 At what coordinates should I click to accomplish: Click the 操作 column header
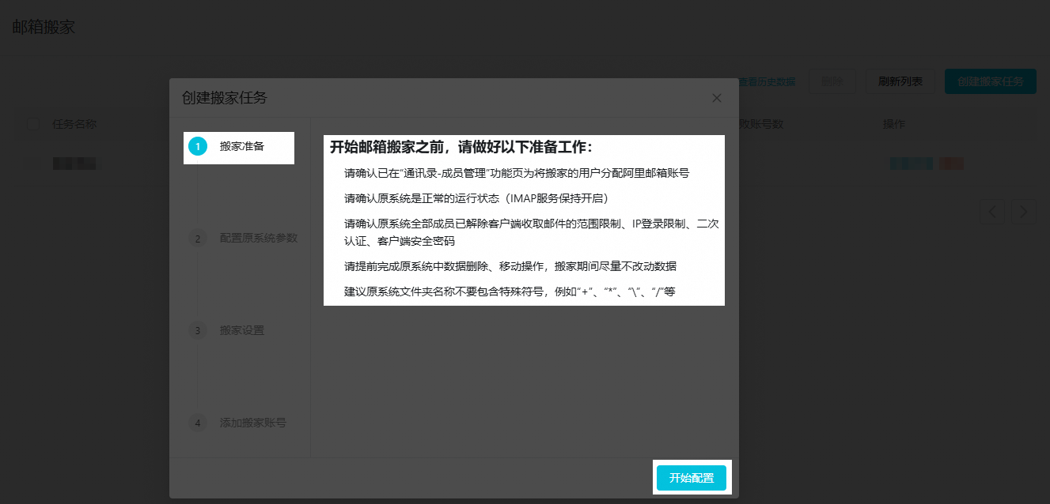click(x=894, y=124)
